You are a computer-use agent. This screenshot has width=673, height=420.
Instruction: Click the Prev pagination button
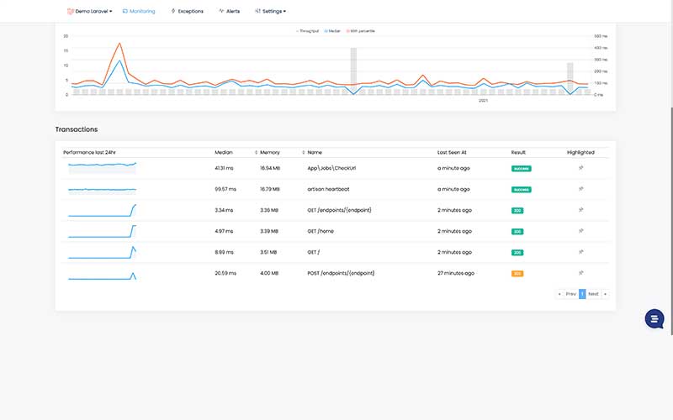coord(570,294)
